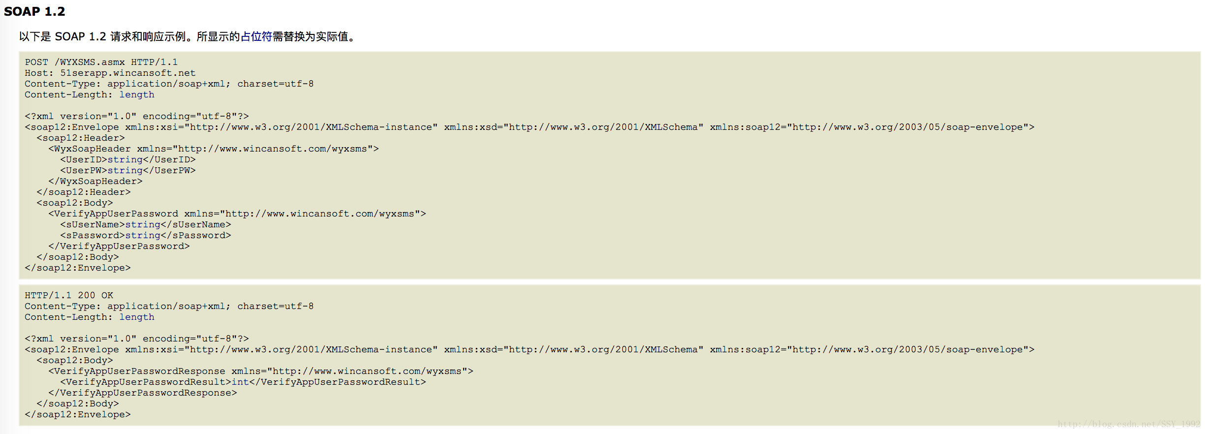Click the SOAP 1.2 heading

[34, 11]
